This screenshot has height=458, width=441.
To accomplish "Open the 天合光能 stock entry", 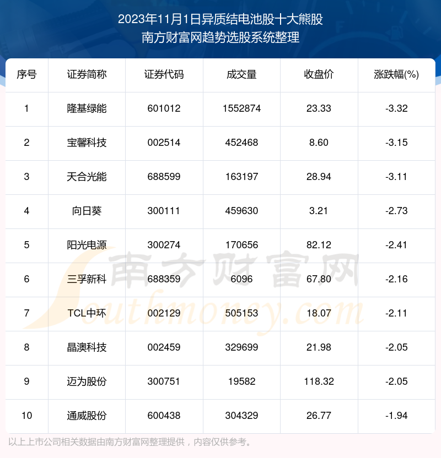I will (87, 177).
